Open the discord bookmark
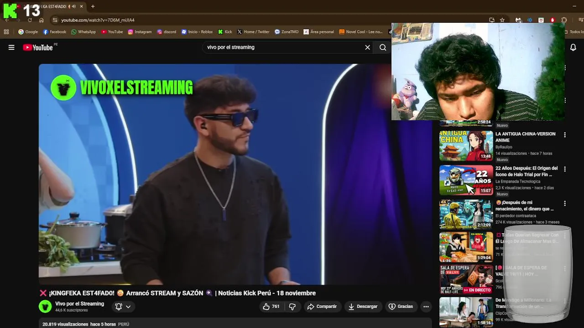 tap(167, 32)
